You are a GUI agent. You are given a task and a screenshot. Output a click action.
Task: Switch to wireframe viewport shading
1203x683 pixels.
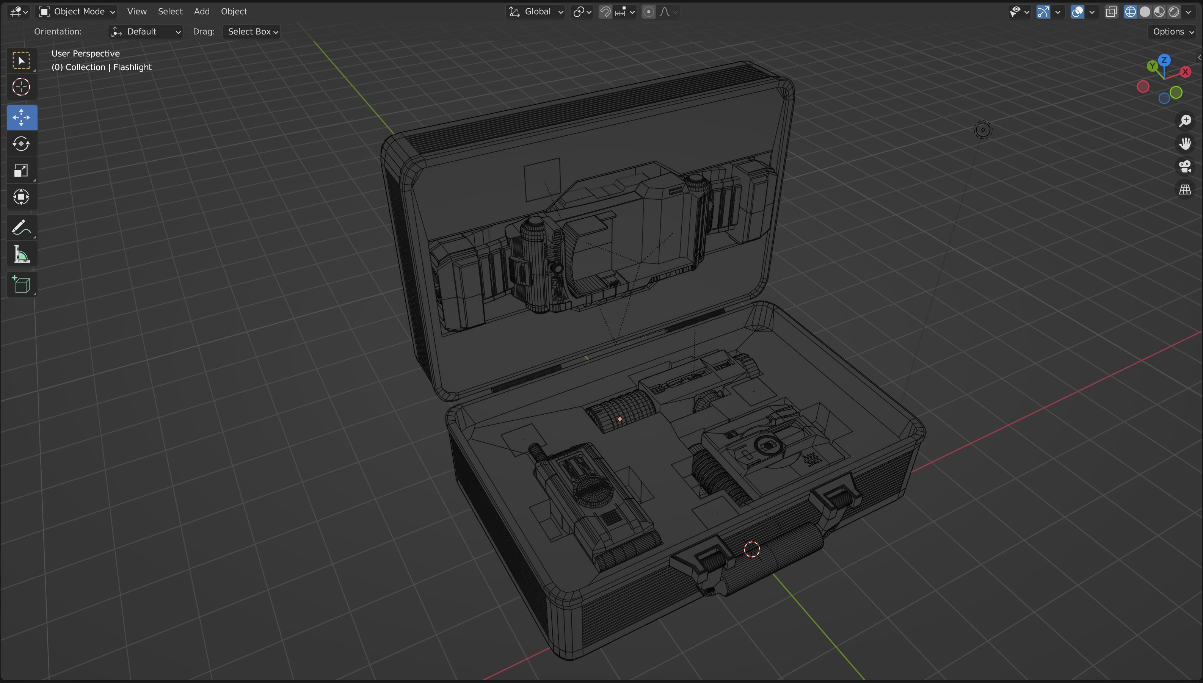[1131, 12]
